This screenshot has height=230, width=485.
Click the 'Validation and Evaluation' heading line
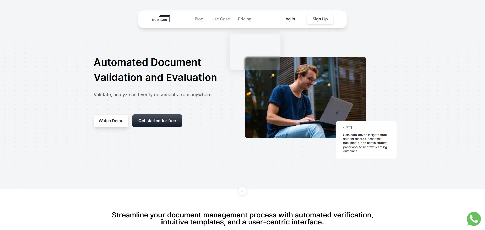(x=155, y=78)
